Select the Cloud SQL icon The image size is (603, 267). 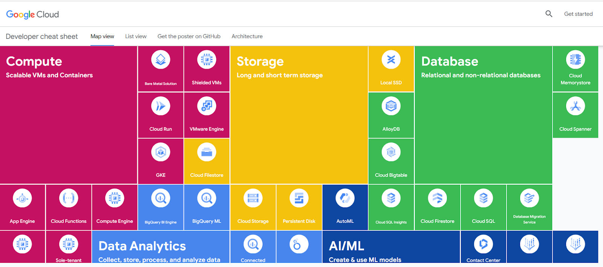click(x=484, y=198)
